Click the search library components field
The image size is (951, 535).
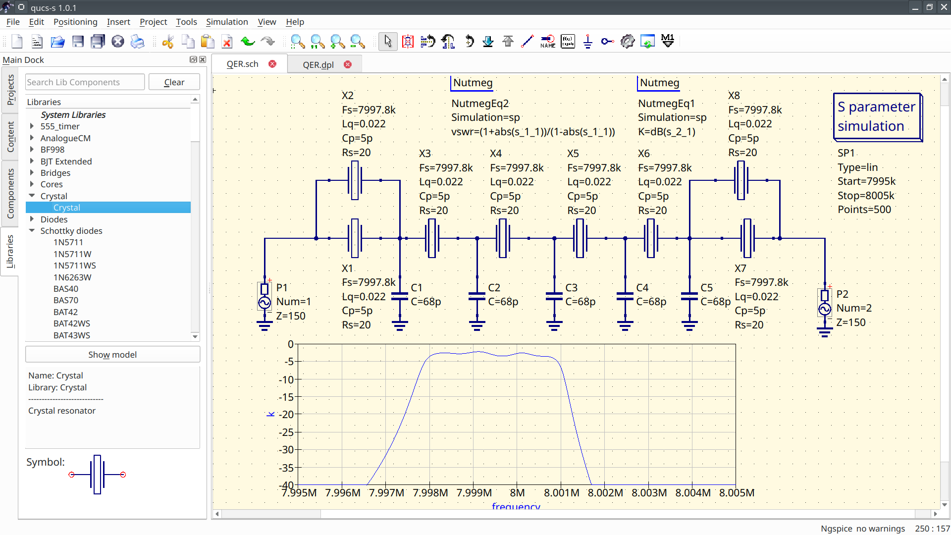84,82
